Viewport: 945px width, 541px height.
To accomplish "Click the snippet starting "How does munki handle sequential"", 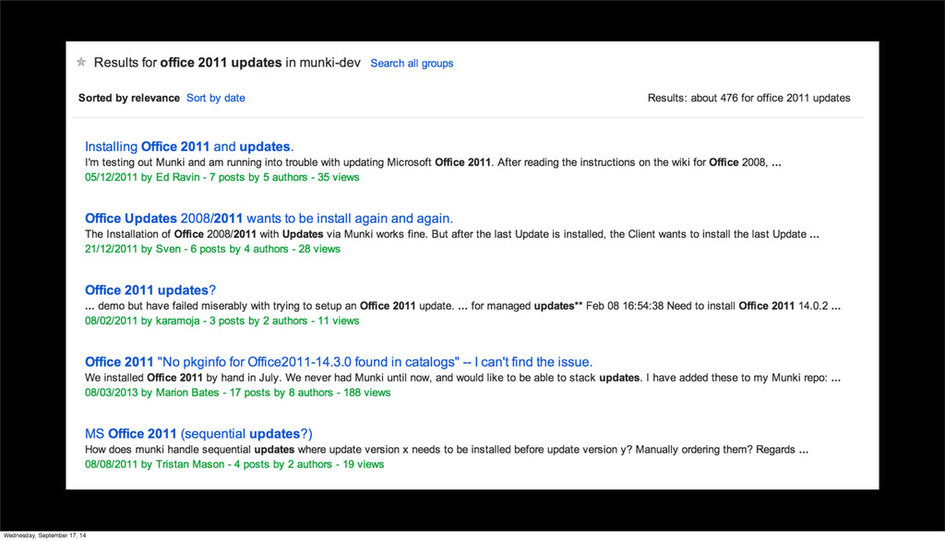I will (447, 450).
